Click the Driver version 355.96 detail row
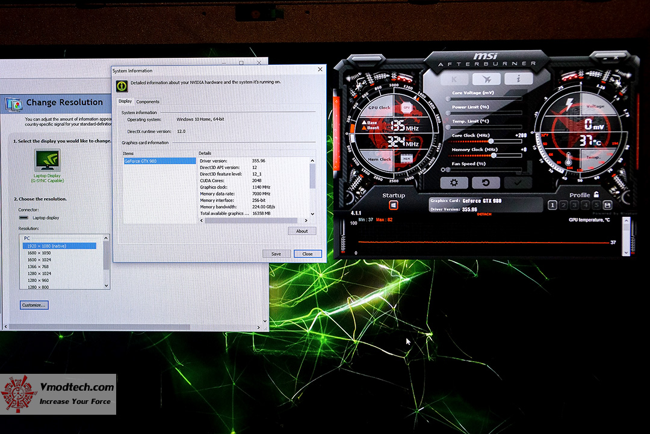This screenshot has width=650, height=434. 254,161
